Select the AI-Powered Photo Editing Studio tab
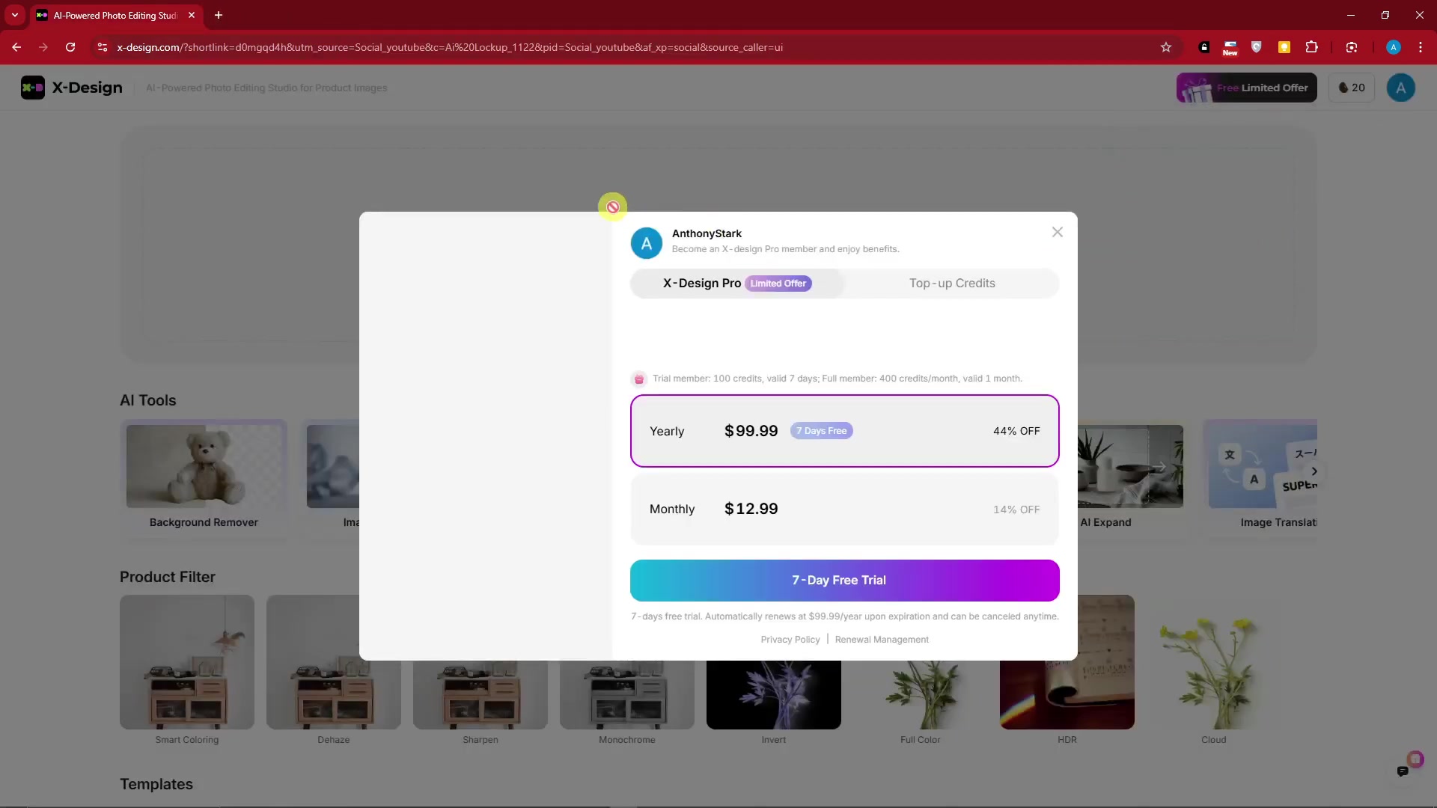 [x=116, y=15]
